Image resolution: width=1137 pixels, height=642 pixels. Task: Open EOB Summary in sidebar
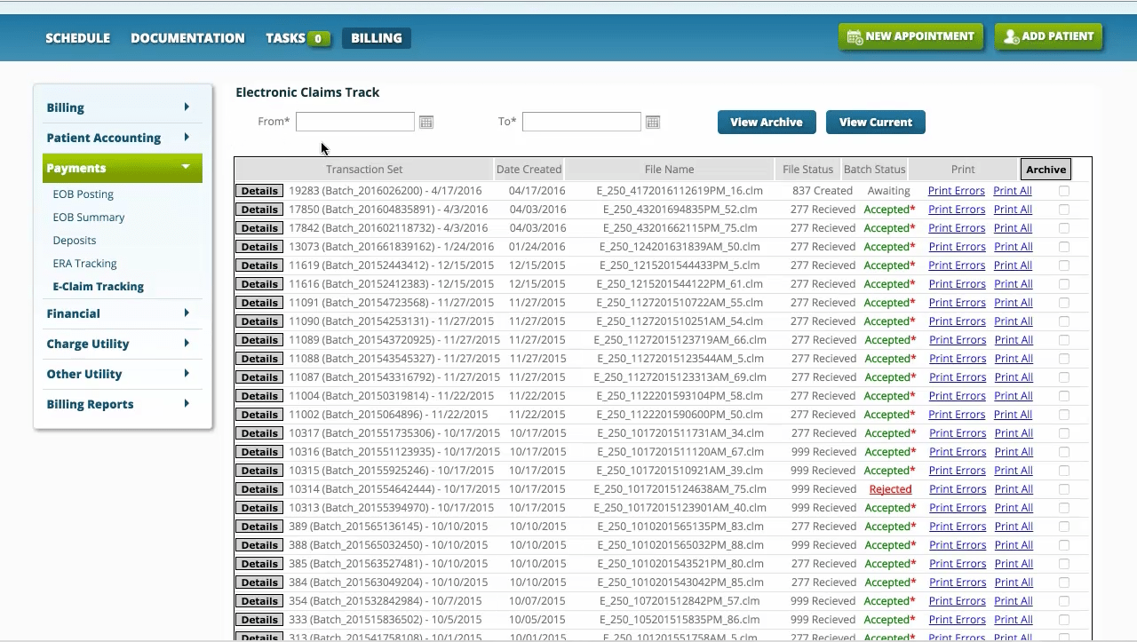click(x=89, y=218)
